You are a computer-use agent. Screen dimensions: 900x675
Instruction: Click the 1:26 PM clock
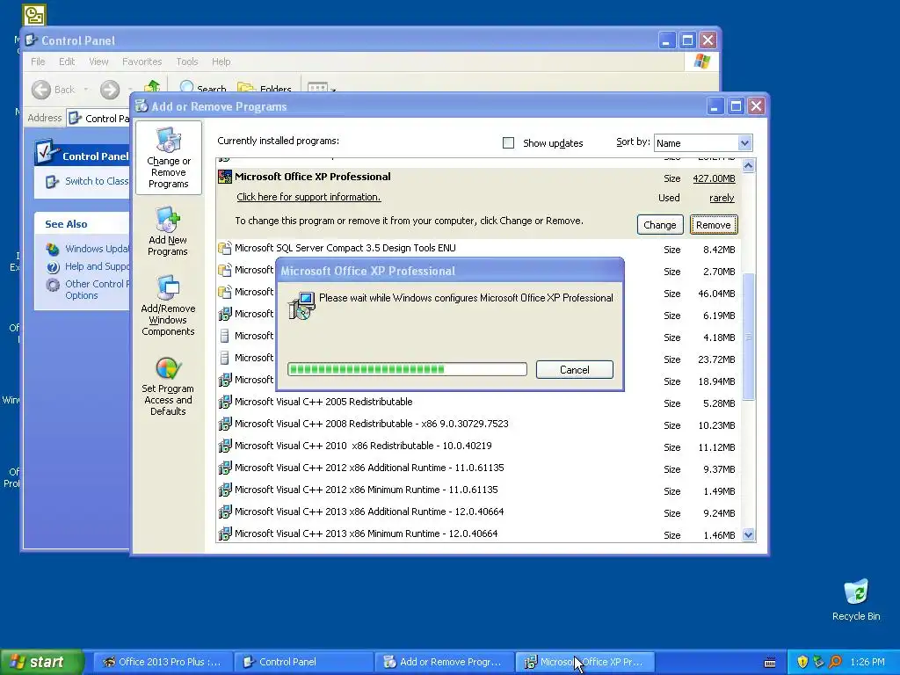867,662
